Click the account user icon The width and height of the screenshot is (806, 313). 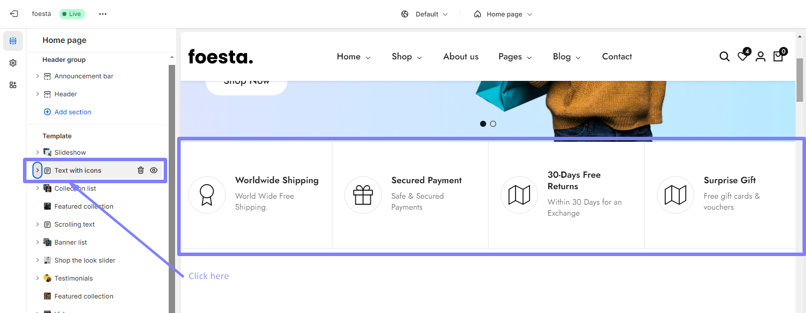[760, 56]
